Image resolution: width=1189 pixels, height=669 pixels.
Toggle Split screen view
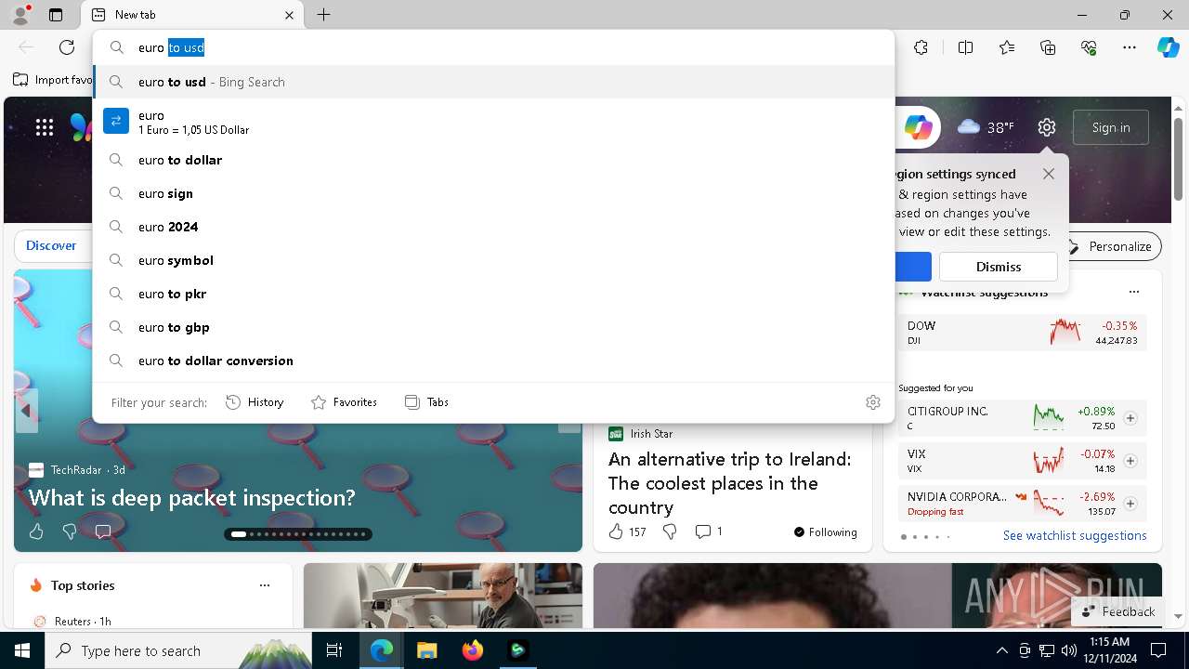click(x=965, y=47)
